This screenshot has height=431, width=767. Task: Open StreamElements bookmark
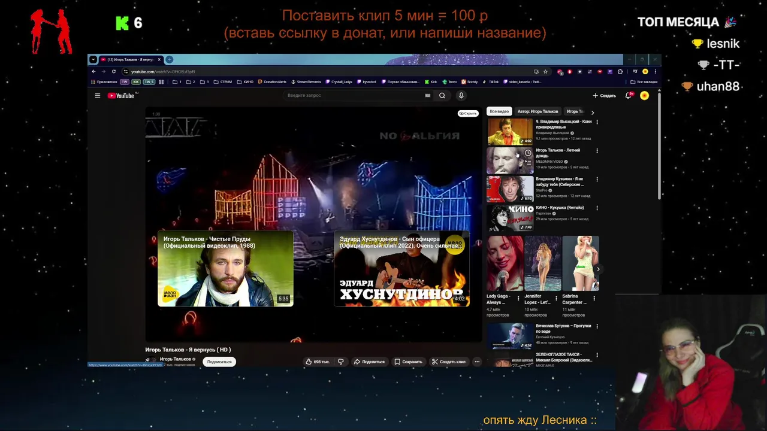click(x=306, y=81)
